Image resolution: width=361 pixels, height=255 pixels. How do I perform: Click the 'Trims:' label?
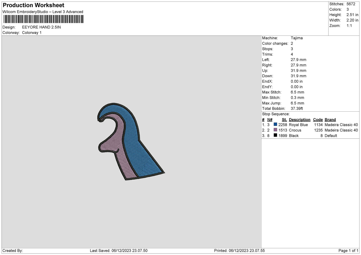coord(267,54)
